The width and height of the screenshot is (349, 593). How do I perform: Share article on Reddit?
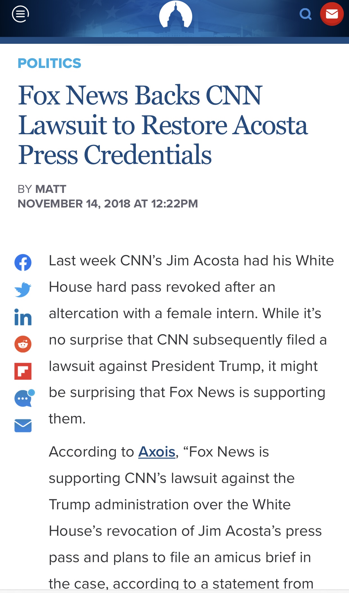pyautogui.click(x=23, y=344)
